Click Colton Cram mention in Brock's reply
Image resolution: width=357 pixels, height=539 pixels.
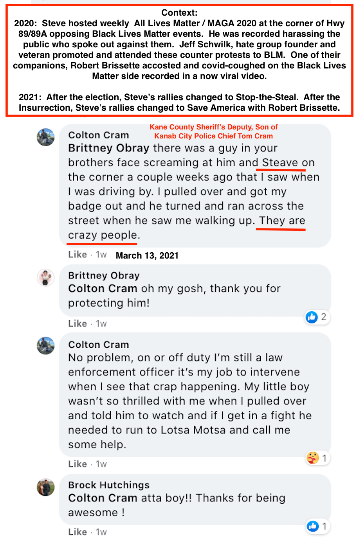[103, 498]
